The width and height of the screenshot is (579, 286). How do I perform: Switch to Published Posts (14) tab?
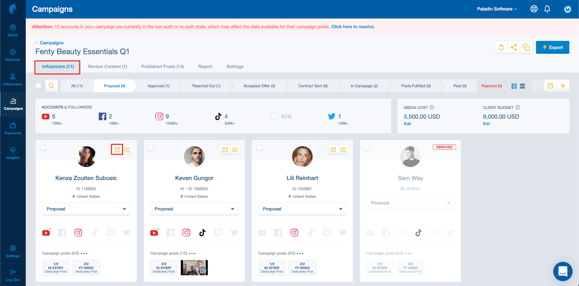click(x=162, y=66)
